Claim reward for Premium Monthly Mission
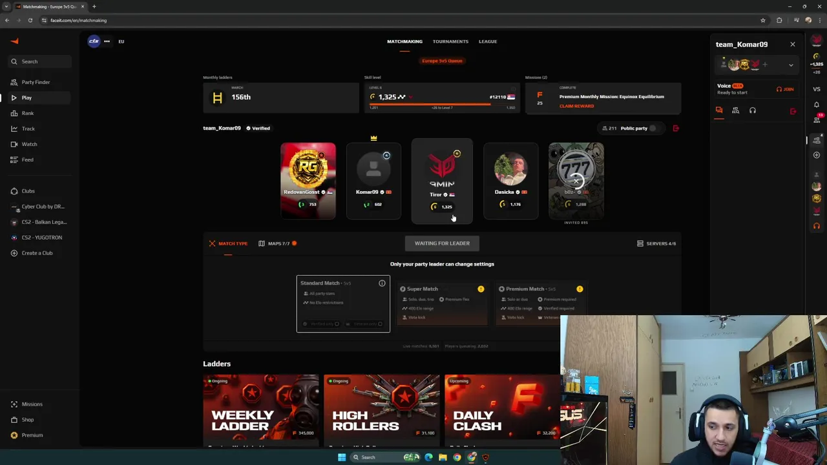Screen dimensions: 827x465 click(x=576, y=106)
